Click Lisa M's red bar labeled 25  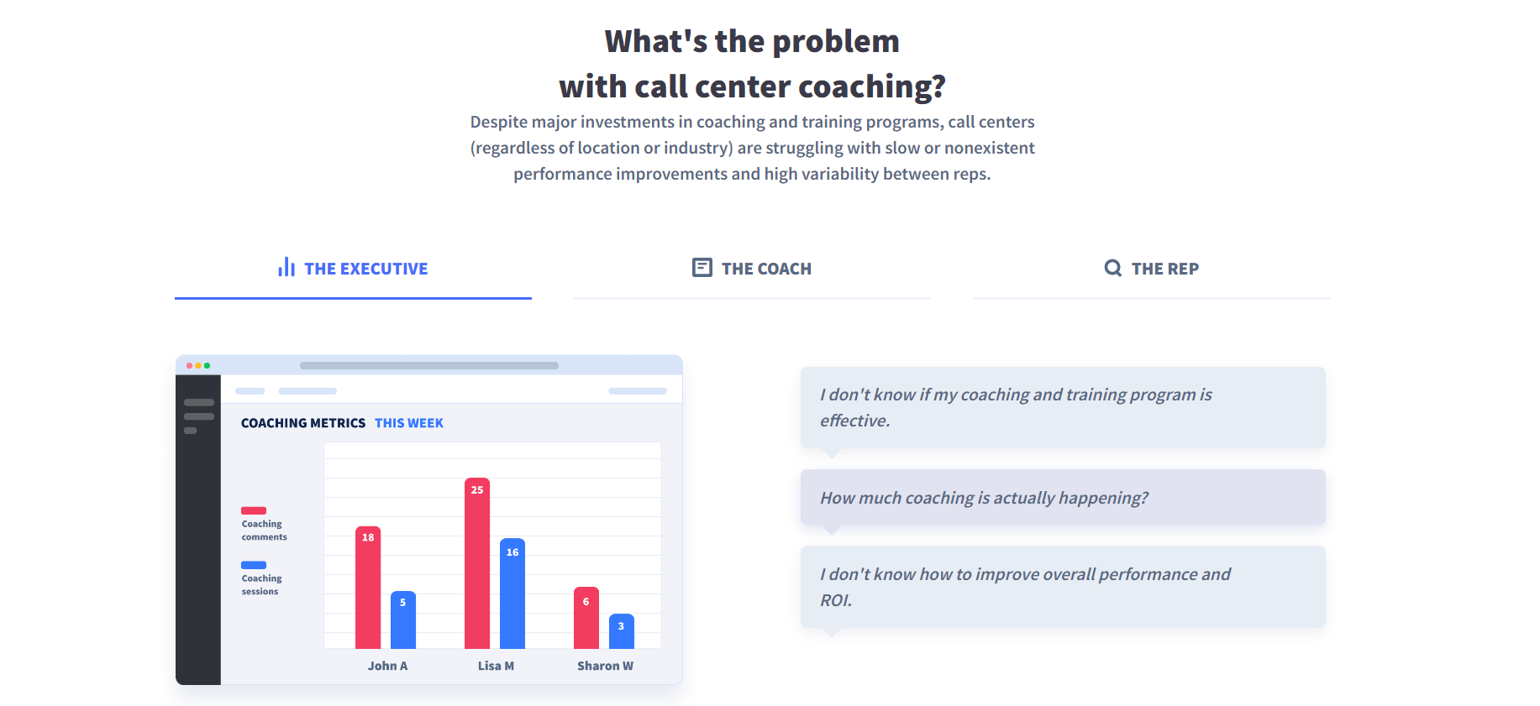click(x=477, y=563)
